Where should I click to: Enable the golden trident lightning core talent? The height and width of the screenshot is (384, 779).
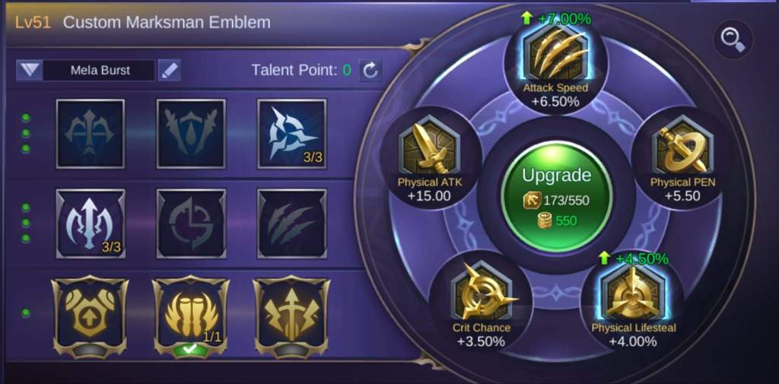click(291, 316)
